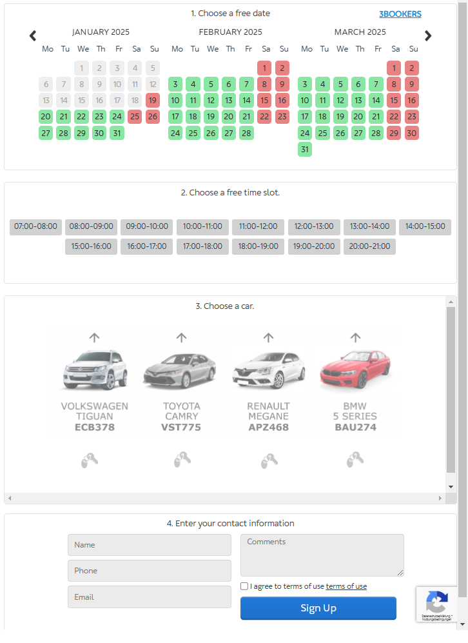This screenshot has width=468, height=643.
Task: Select the 12:00-13:00 time slot
Action: point(315,227)
